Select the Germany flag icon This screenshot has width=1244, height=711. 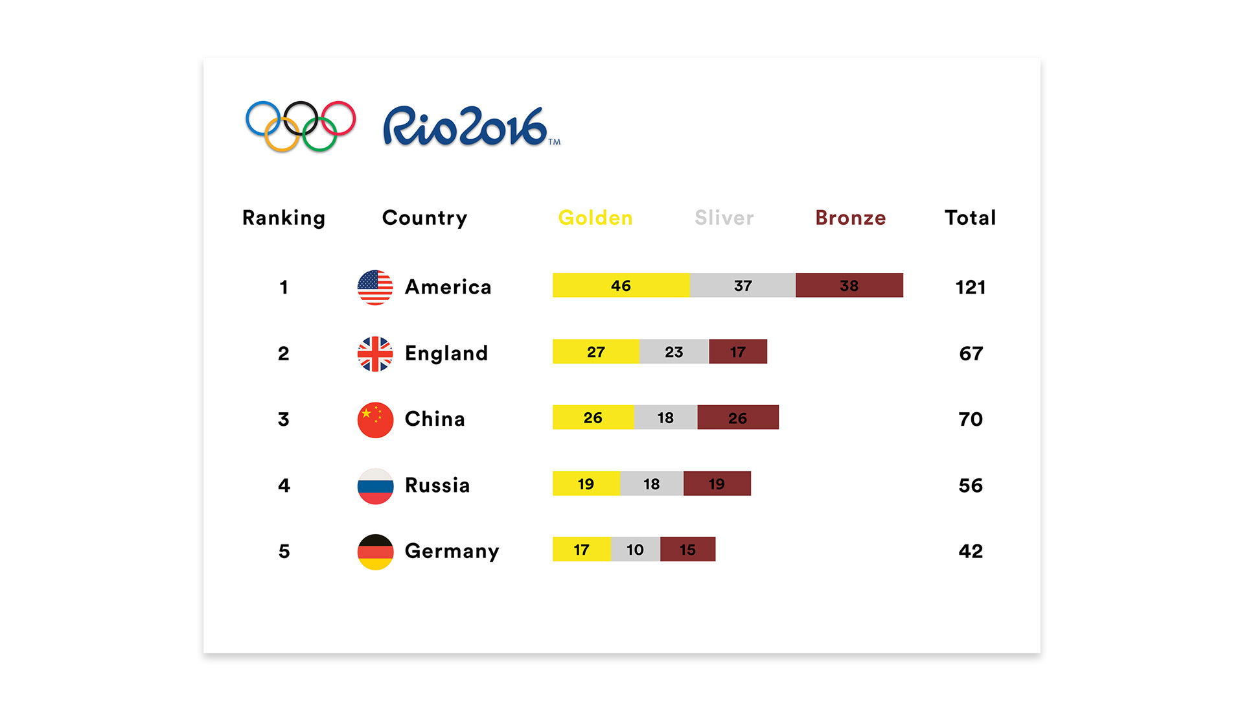[375, 552]
